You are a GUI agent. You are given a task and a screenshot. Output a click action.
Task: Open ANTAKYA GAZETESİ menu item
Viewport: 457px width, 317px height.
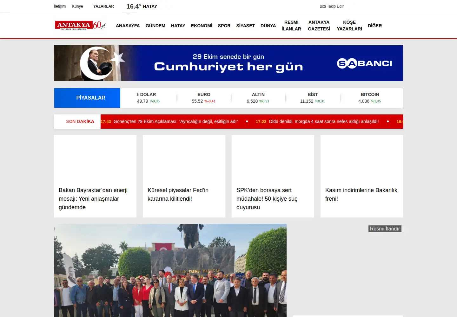click(319, 25)
